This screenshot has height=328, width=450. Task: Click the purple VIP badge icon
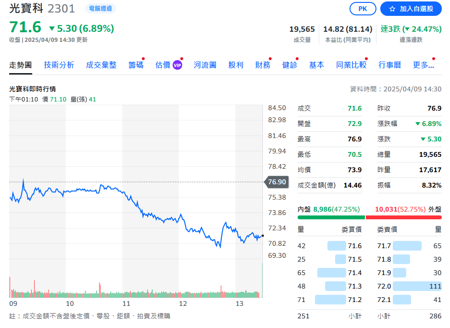[x=177, y=65]
